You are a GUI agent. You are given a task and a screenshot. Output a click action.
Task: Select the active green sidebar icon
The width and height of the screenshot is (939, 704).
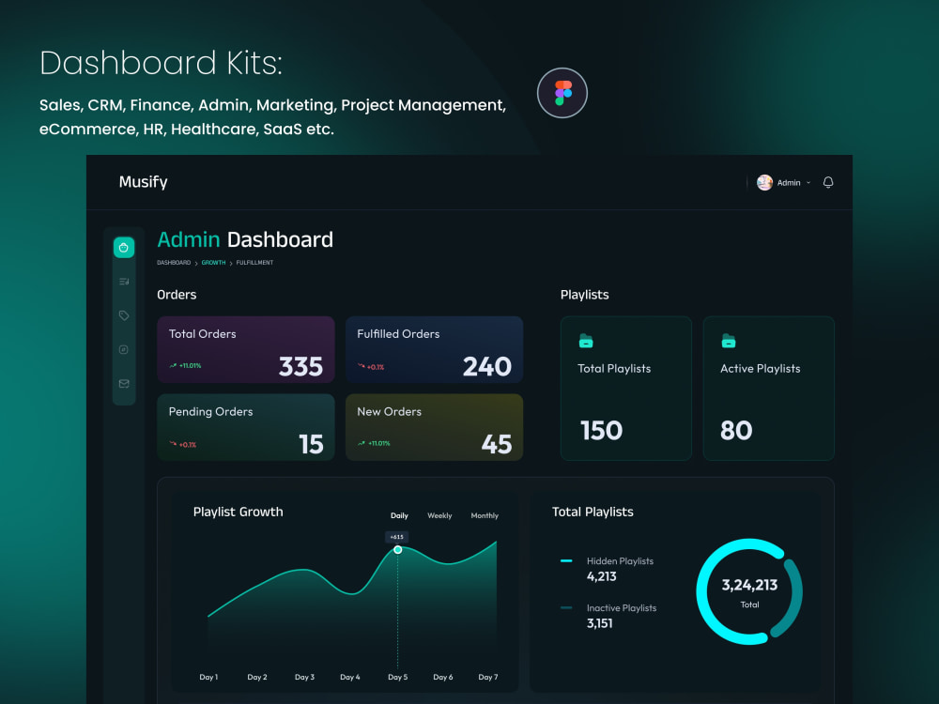tap(124, 247)
